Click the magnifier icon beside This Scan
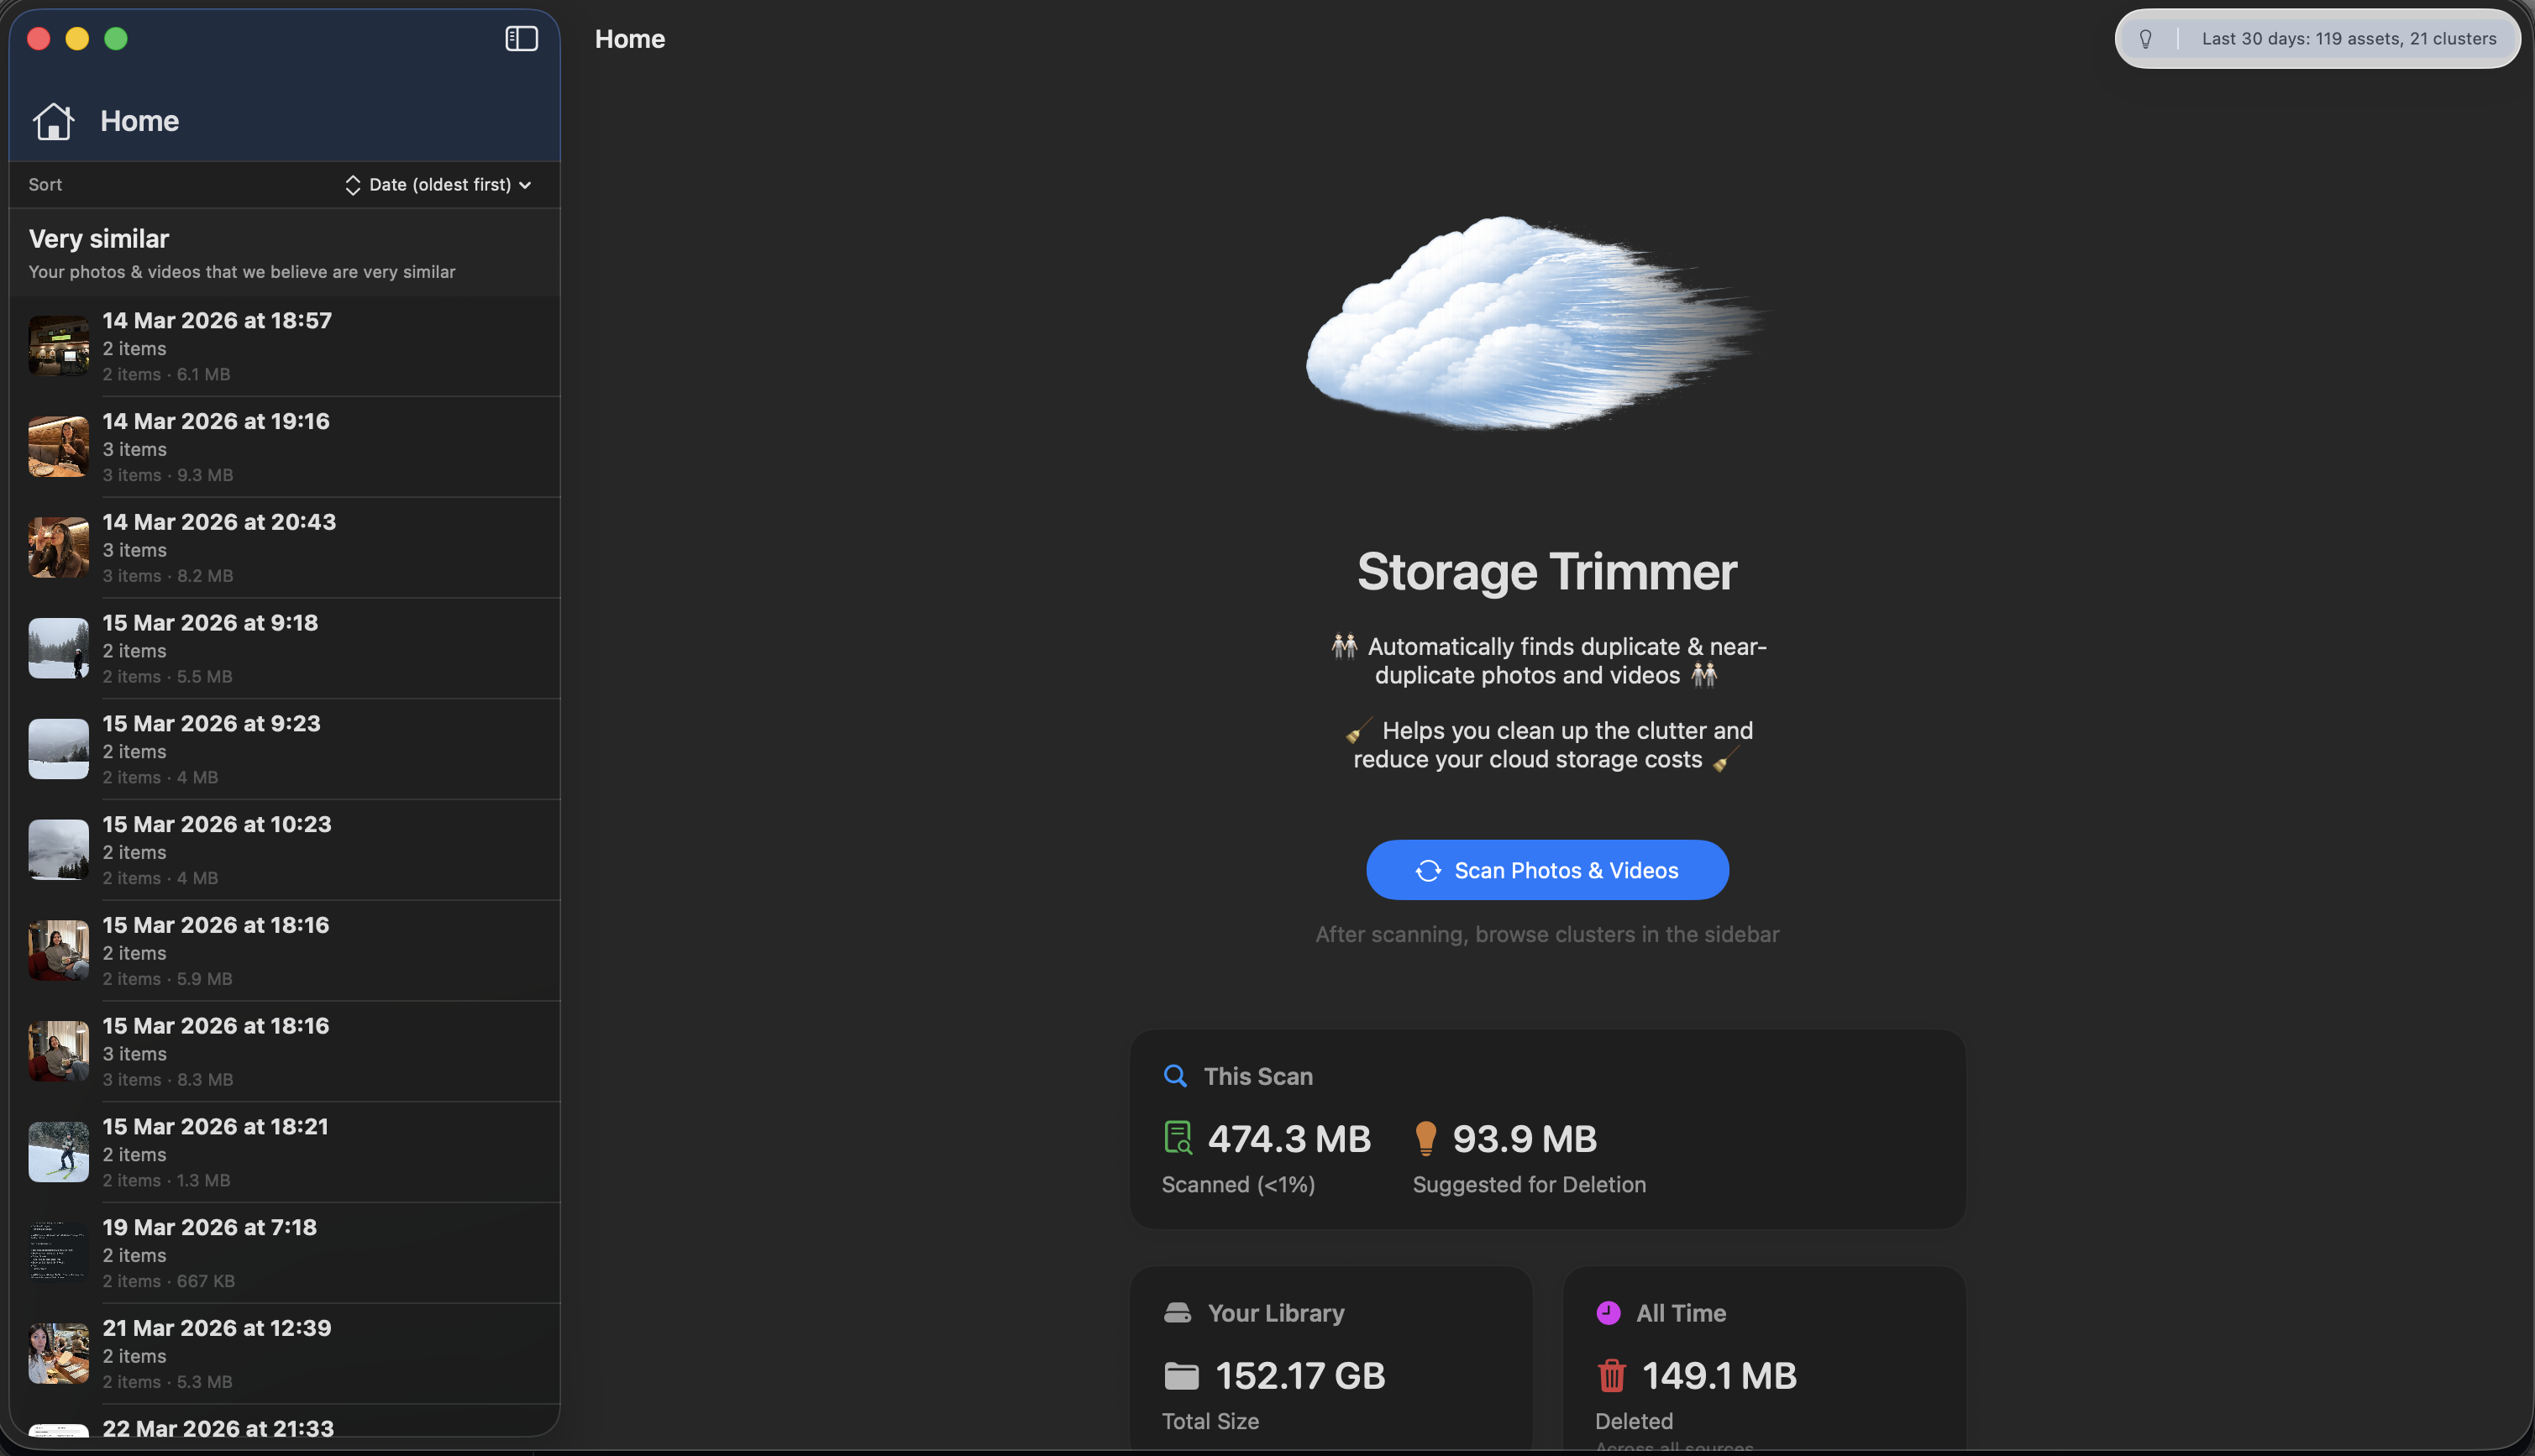 [x=1175, y=1076]
